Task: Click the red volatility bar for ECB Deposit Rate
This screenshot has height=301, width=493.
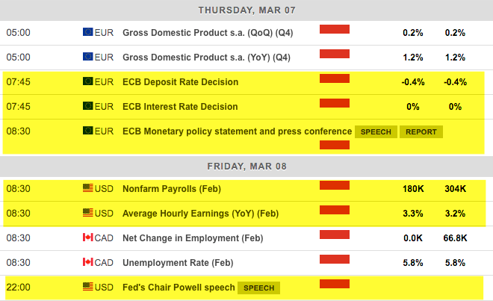Action: 335,78
